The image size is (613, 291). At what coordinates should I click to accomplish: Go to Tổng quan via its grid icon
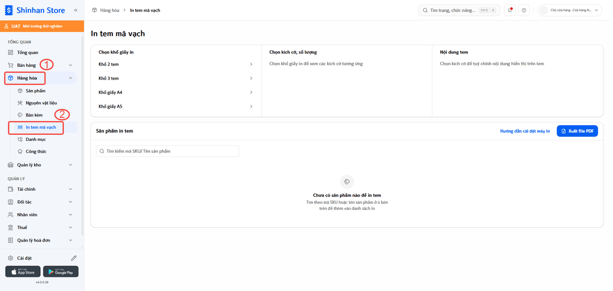[11, 52]
